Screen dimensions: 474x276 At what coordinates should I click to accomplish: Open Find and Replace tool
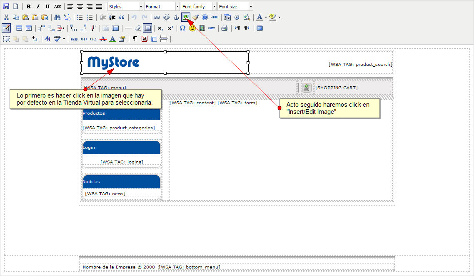pyautogui.click(x=67, y=17)
